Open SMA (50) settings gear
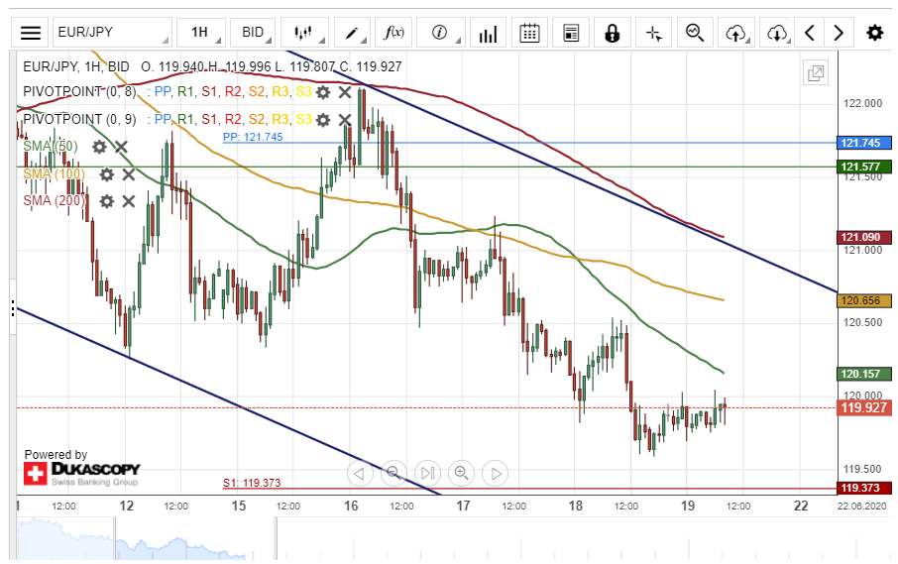This screenshot has height=564, width=898. point(100,147)
